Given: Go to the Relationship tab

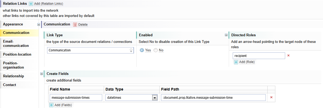Looking at the screenshot, I should click(14, 76).
